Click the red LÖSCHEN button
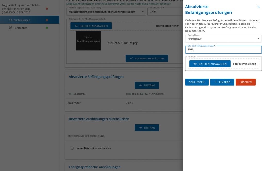This screenshot has width=264, height=171. 245,82
